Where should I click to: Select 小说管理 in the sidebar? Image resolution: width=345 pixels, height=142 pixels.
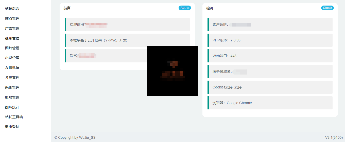coord(12,58)
